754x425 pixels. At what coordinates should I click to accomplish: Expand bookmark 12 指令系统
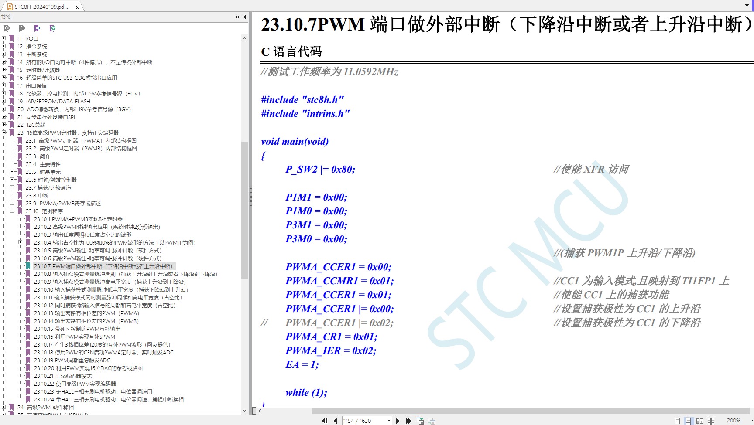(4, 46)
